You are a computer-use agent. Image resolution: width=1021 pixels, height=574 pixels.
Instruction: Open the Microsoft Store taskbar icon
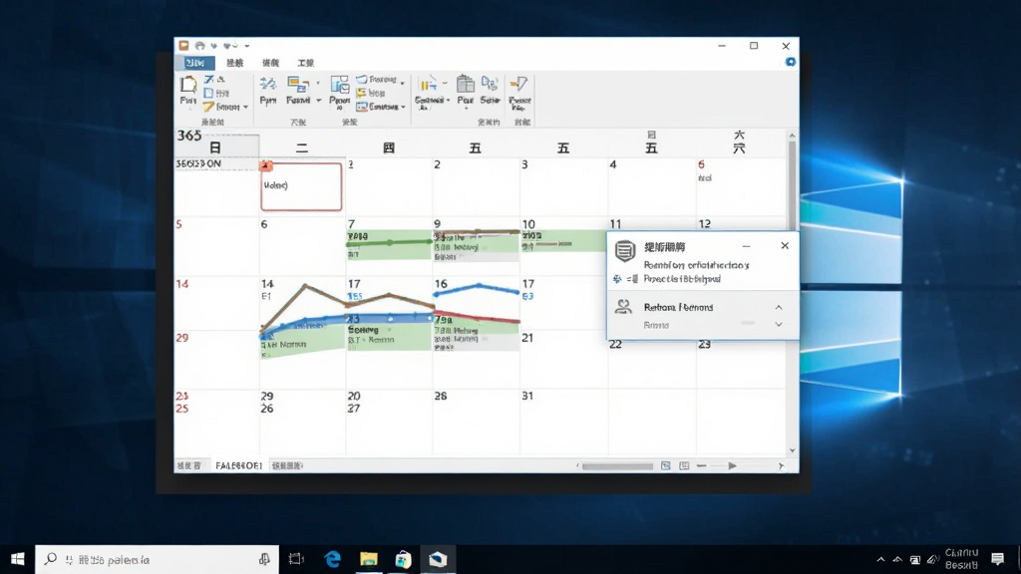click(403, 559)
